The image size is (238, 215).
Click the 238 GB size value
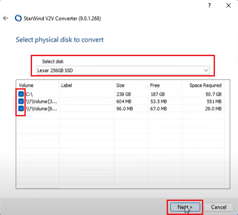(x=124, y=94)
